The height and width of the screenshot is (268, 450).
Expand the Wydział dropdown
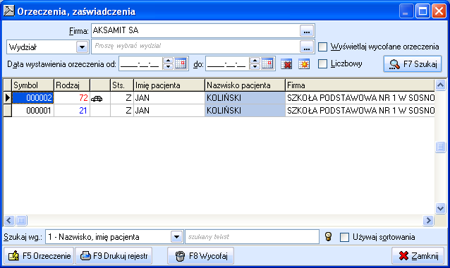pyautogui.click(x=82, y=47)
